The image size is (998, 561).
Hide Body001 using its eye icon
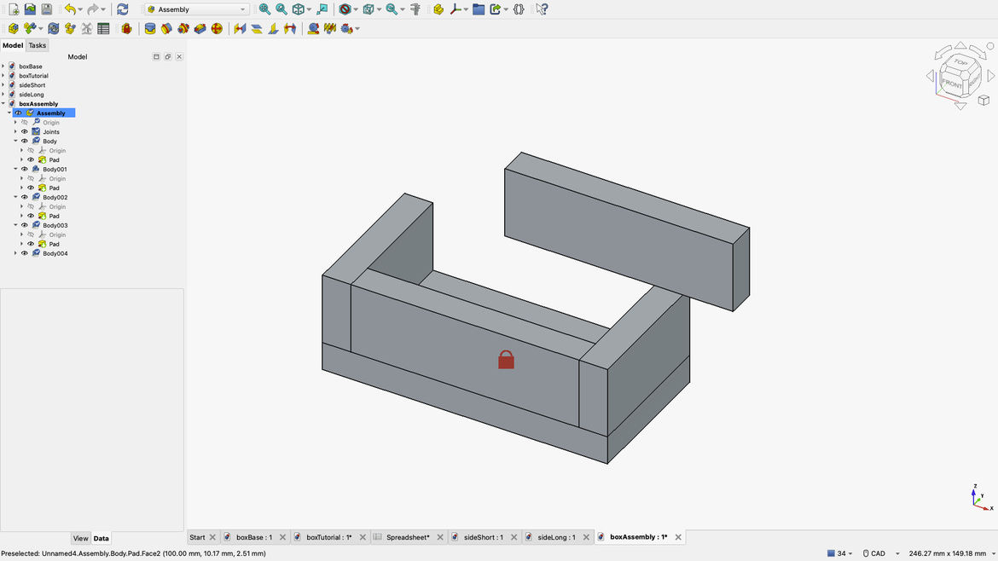click(x=24, y=169)
